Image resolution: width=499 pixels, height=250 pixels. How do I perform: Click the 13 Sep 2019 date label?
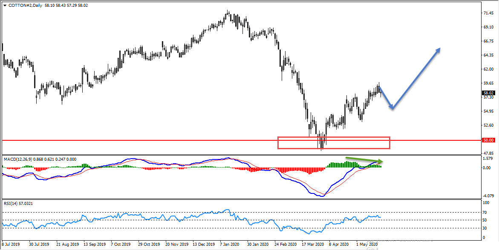(x=95, y=245)
